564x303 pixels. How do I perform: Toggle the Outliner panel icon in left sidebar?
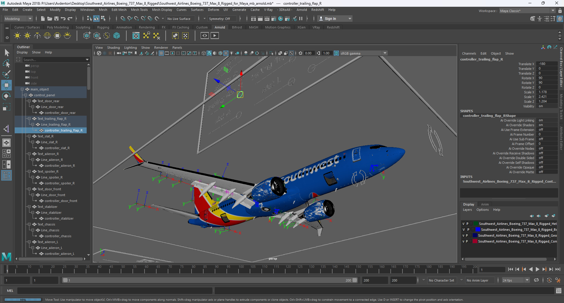[6, 176]
